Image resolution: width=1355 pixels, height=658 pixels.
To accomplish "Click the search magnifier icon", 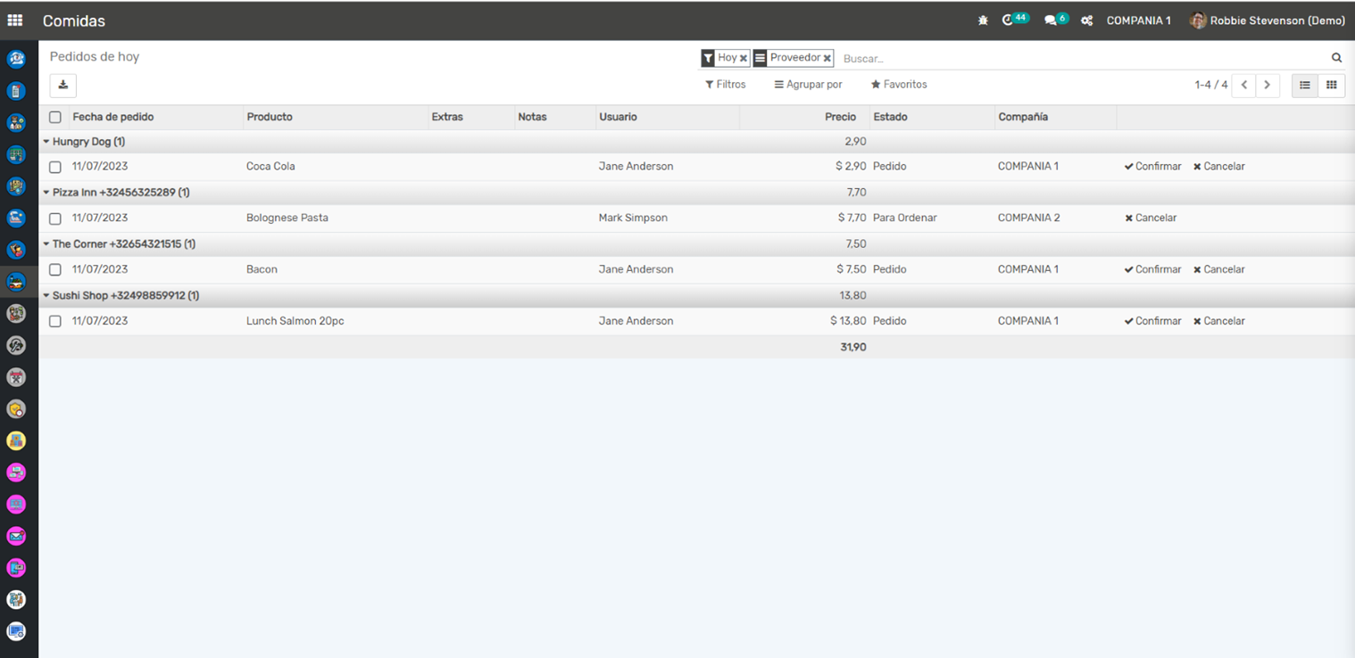I will point(1336,58).
